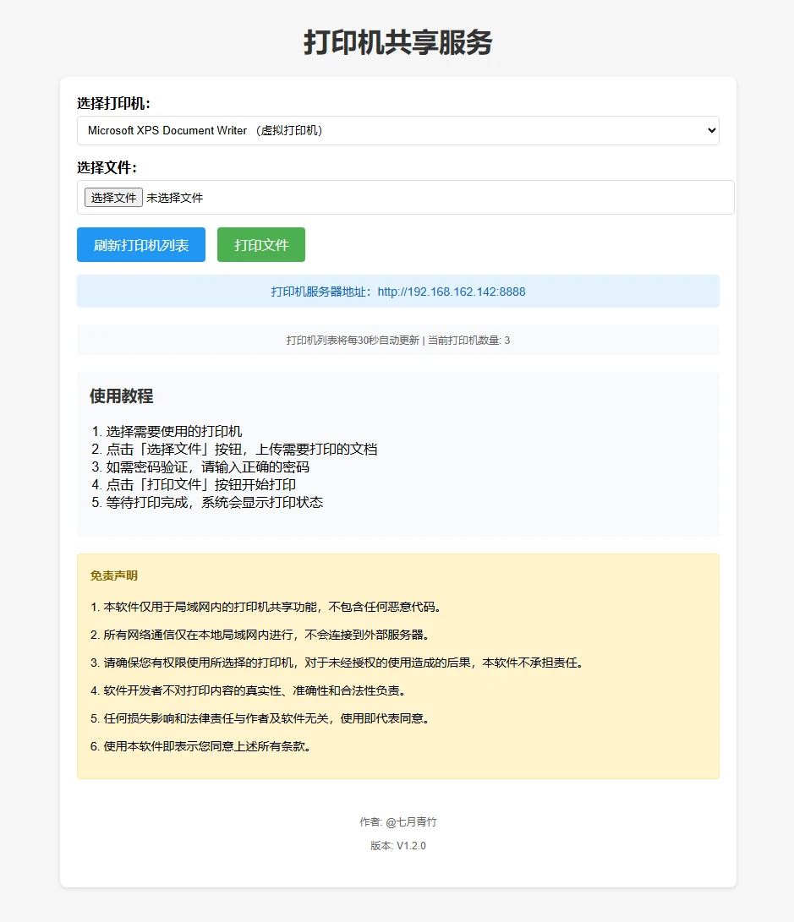This screenshot has height=922, width=794.
Task: Open the printer selection dropdown
Action: pyautogui.click(x=397, y=130)
